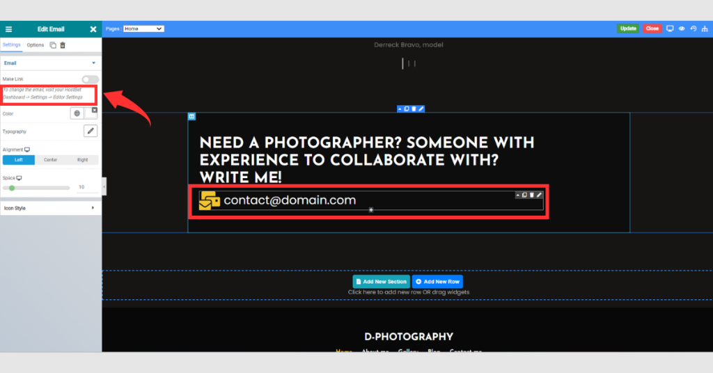713x373 pixels.
Task: Edit Typography with the pencil button
Action: click(x=91, y=132)
